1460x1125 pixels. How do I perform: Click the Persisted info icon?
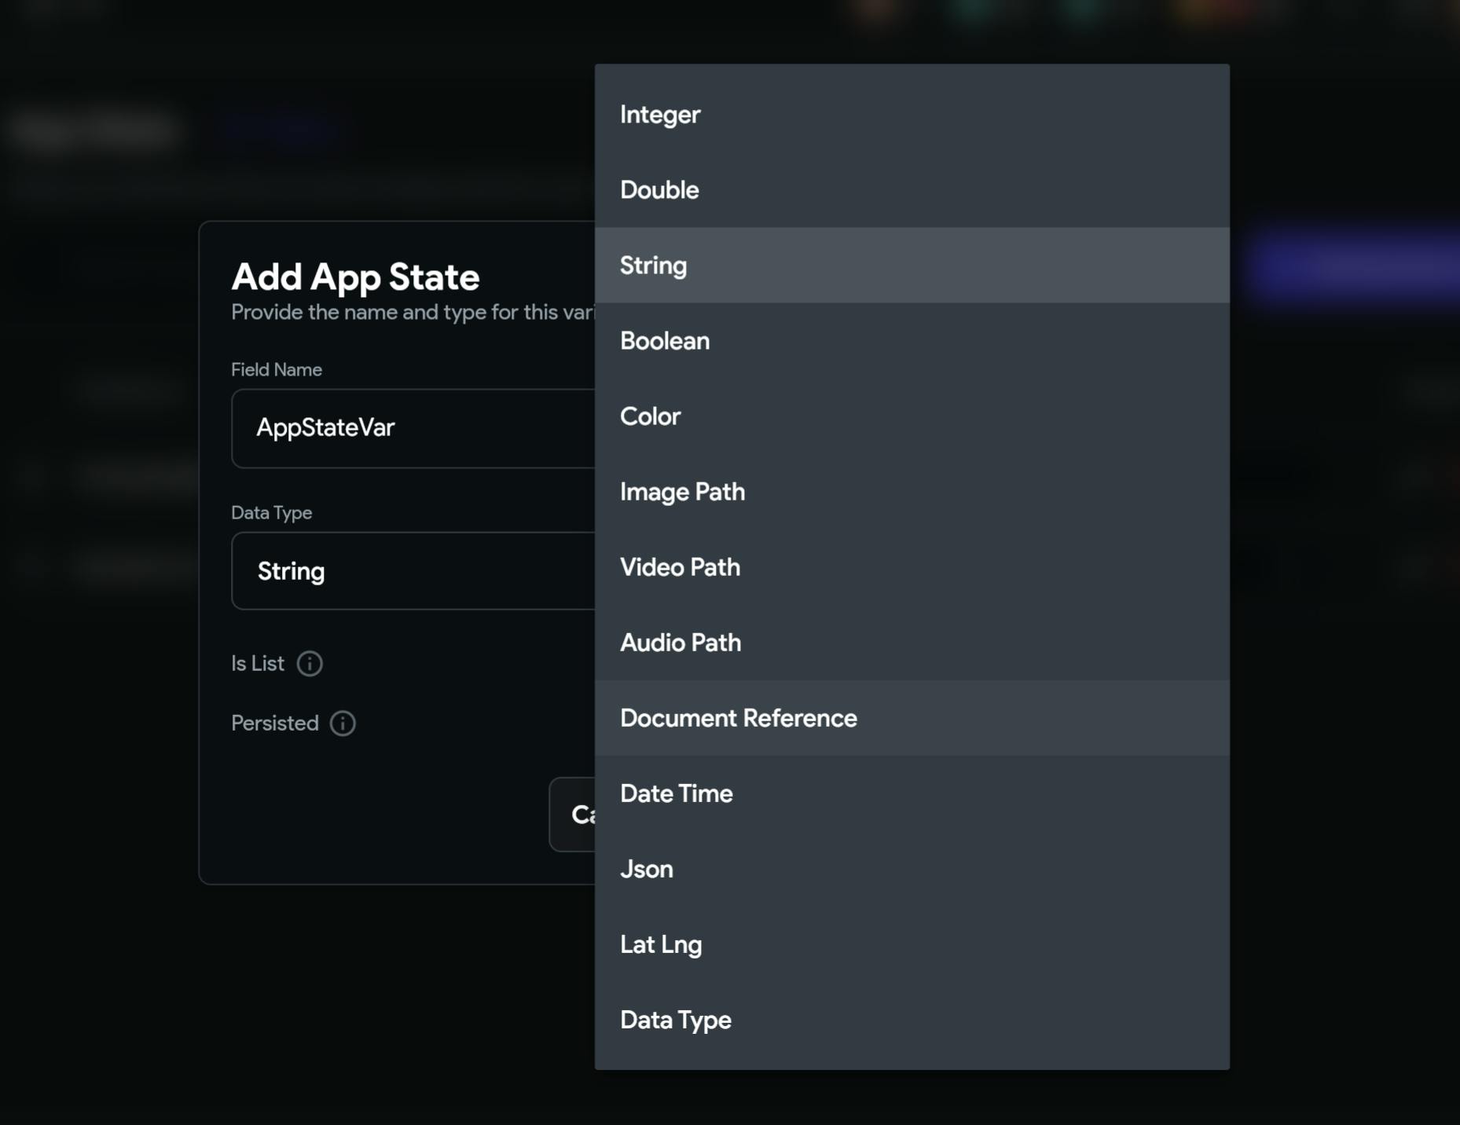[x=343, y=724]
